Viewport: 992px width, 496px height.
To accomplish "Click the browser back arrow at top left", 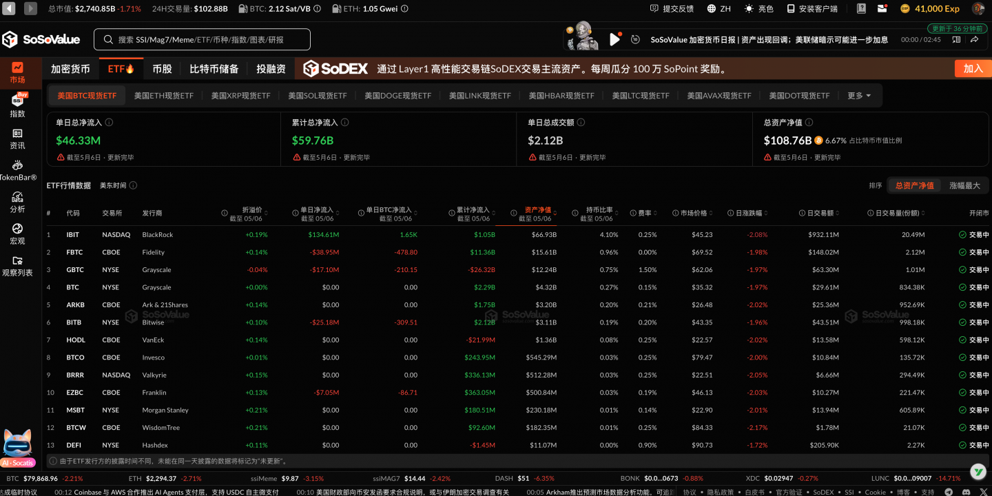I will tap(9, 9).
